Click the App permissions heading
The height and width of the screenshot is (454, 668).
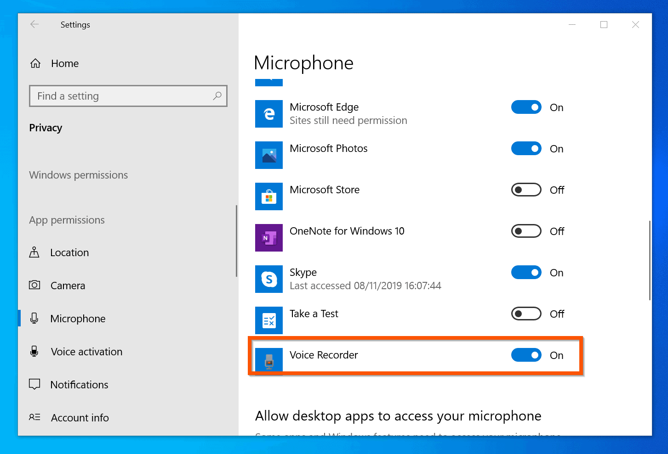(x=67, y=220)
